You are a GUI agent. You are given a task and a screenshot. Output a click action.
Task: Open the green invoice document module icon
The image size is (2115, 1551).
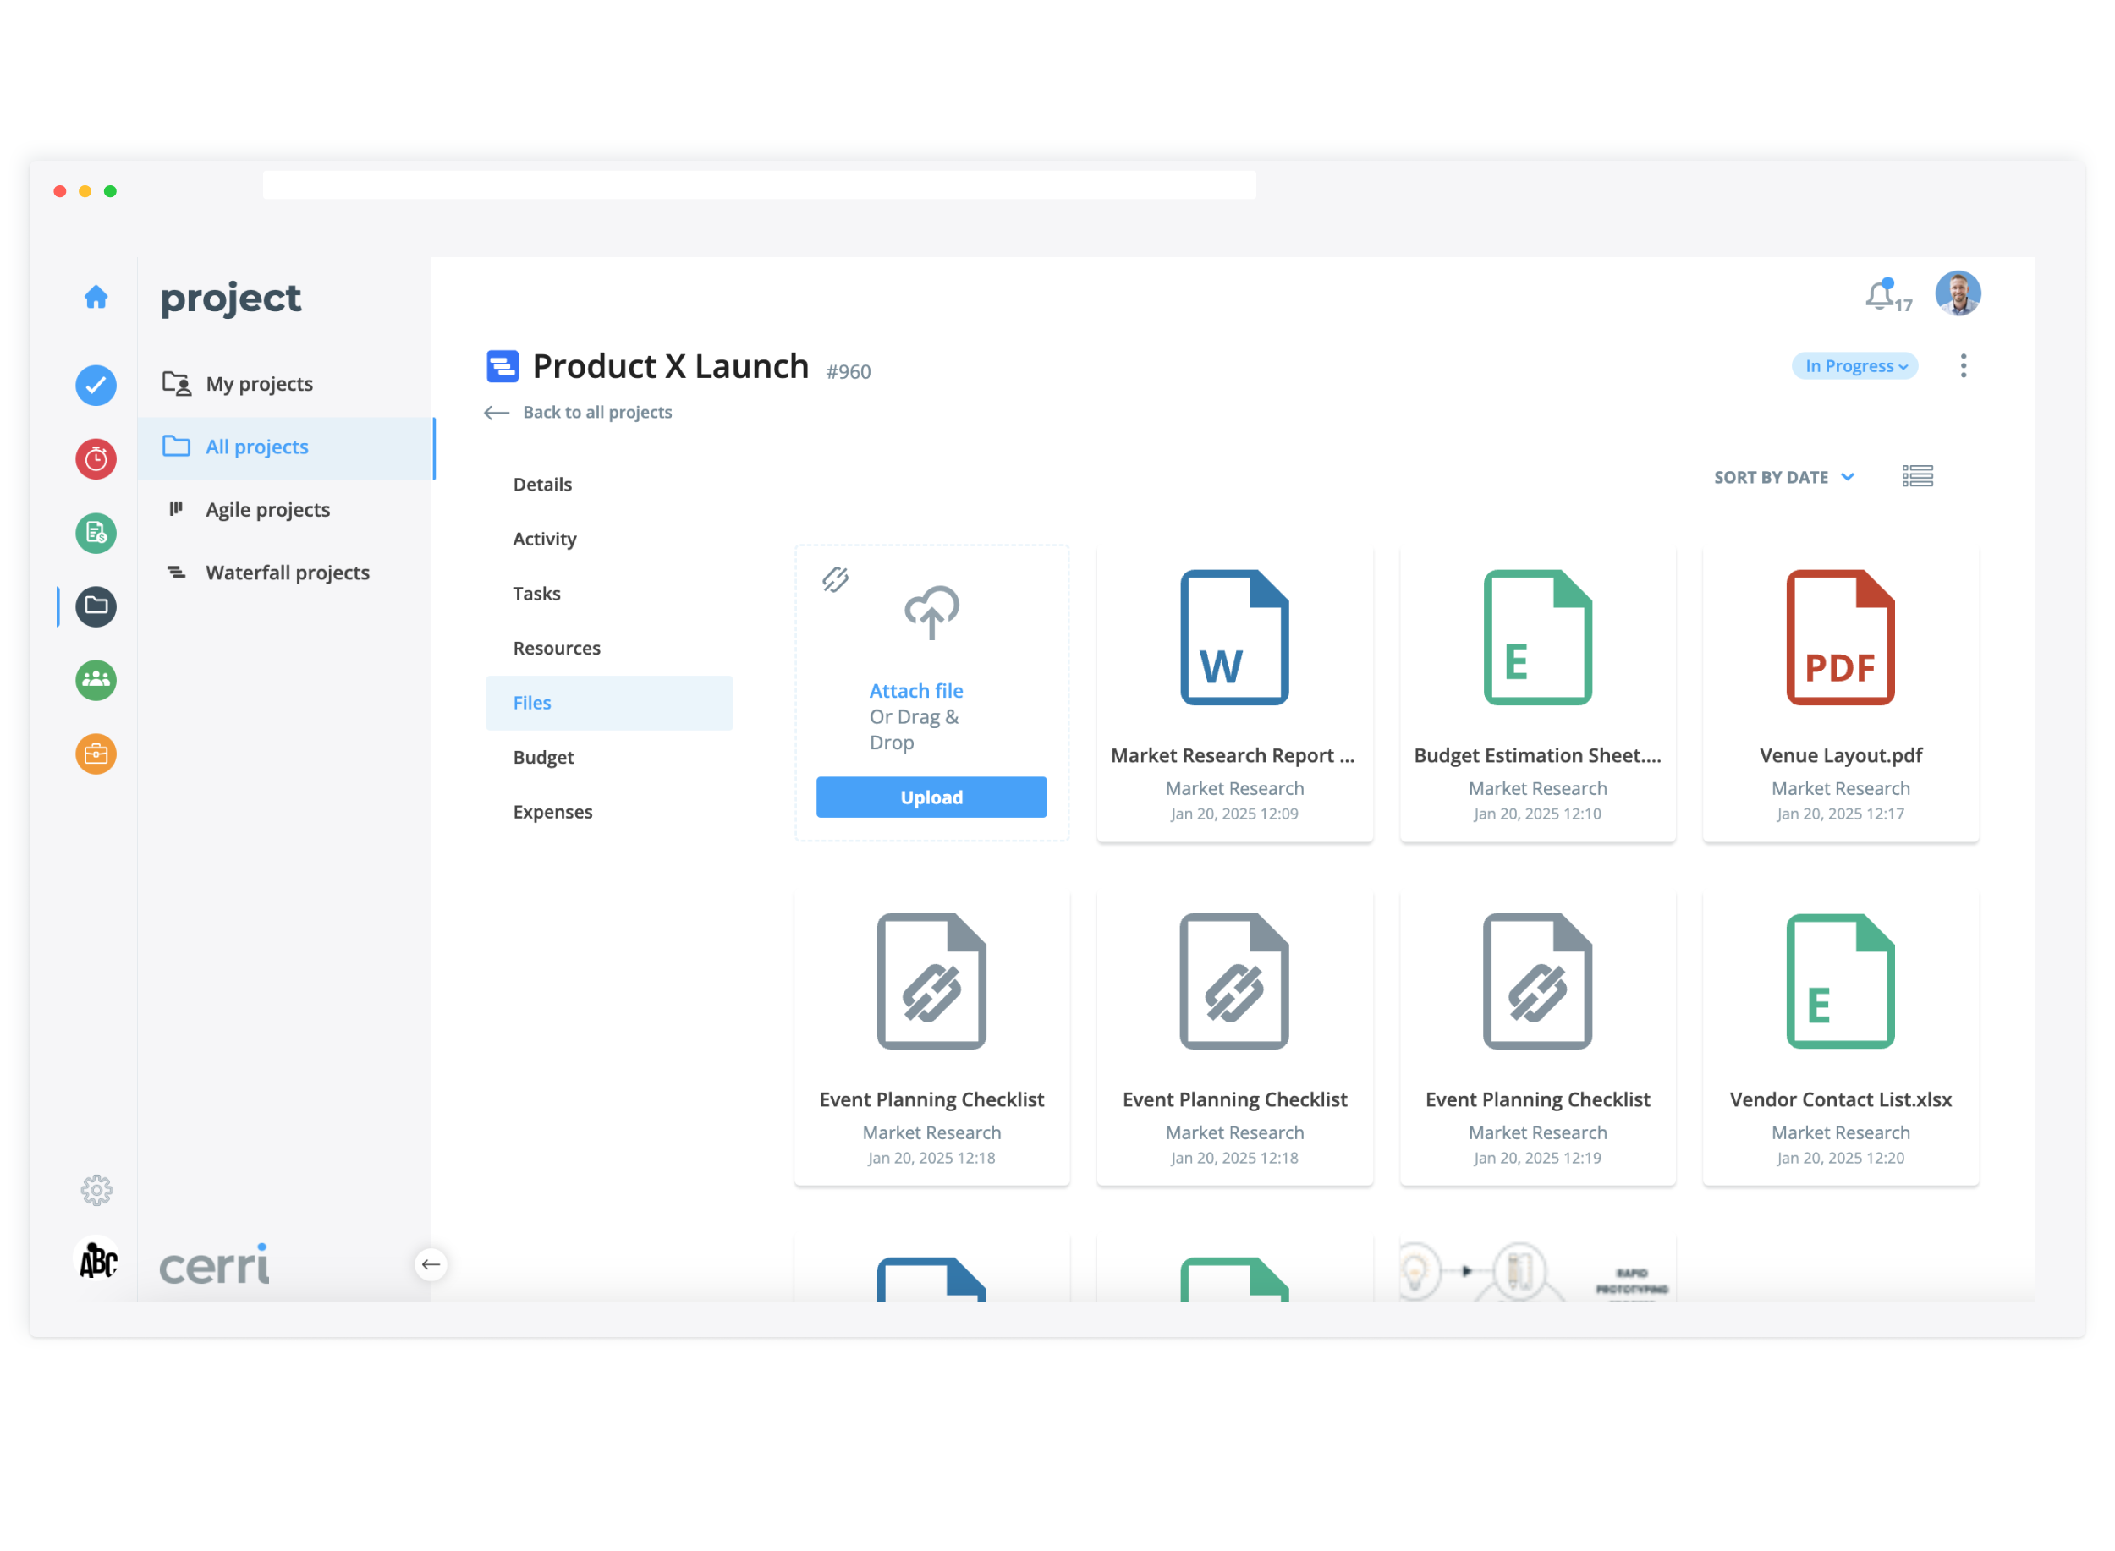click(x=96, y=534)
